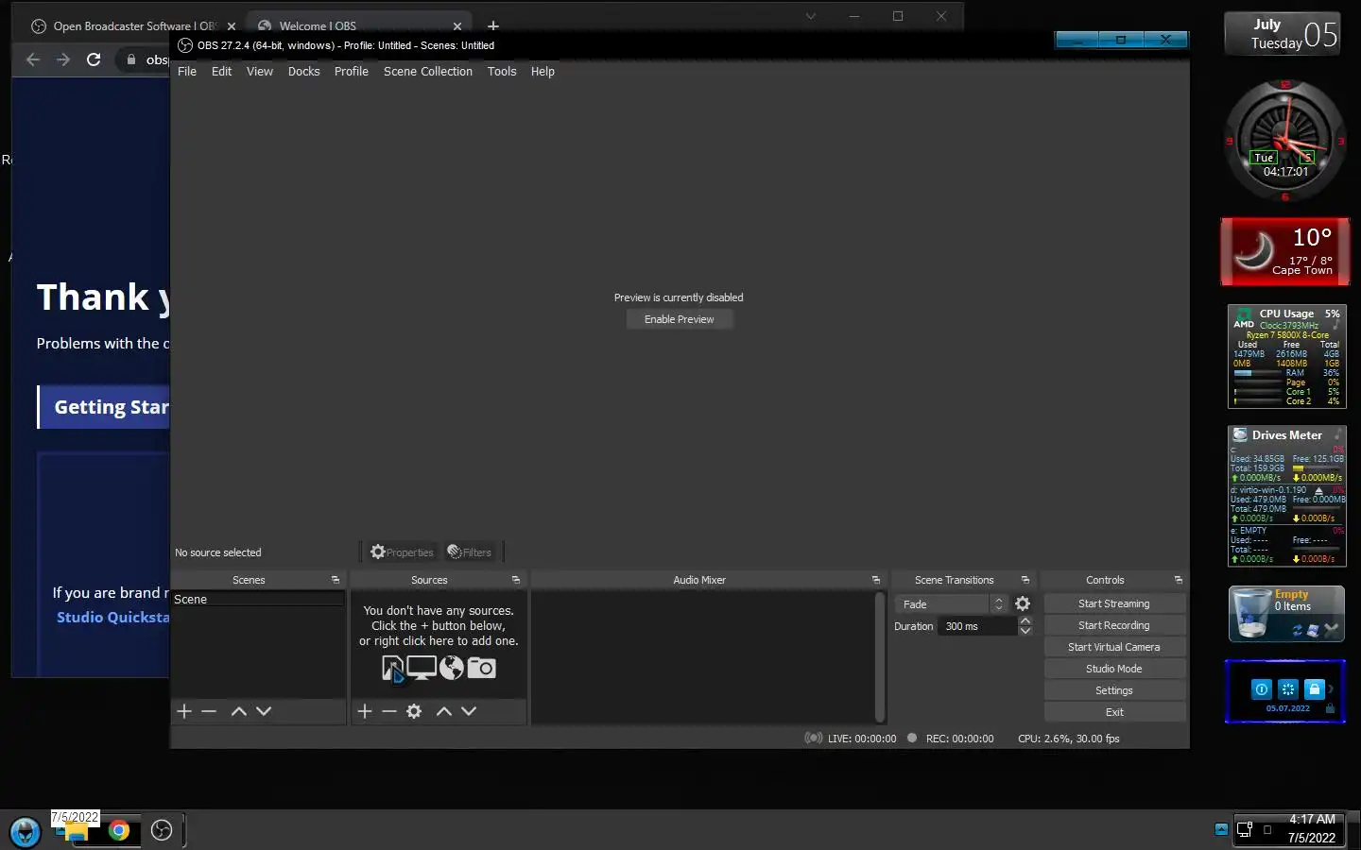Click Start Virtual Camera
The image size is (1361, 850).
(x=1114, y=647)
